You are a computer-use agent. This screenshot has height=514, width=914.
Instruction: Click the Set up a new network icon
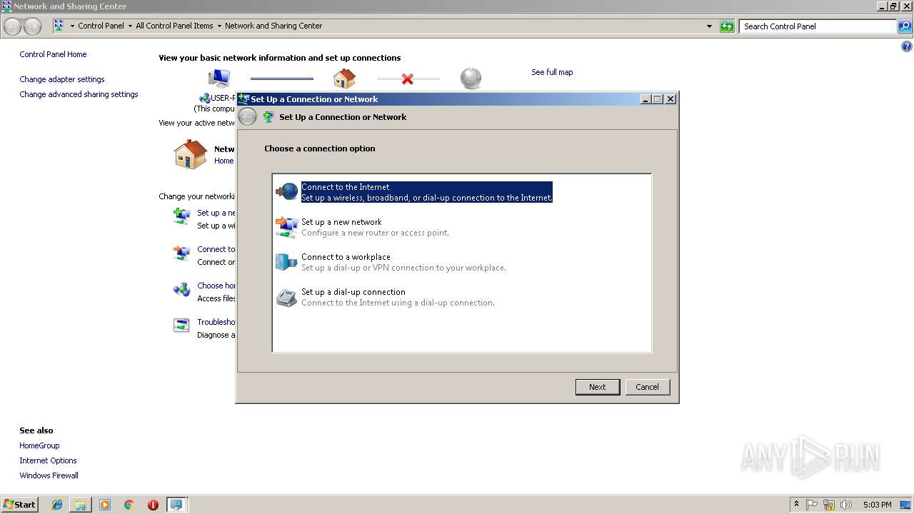pyautogui.click(x=286, y=227)
